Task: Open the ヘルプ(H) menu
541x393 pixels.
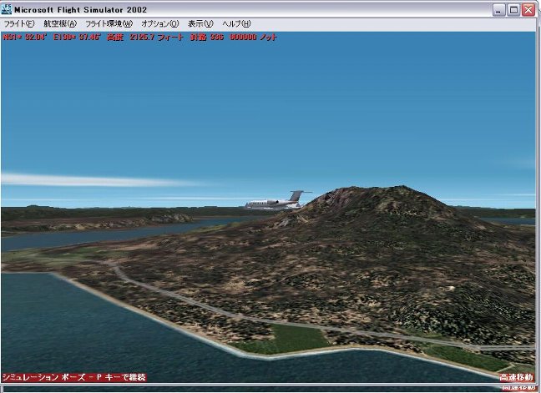Action: (236, 23)
